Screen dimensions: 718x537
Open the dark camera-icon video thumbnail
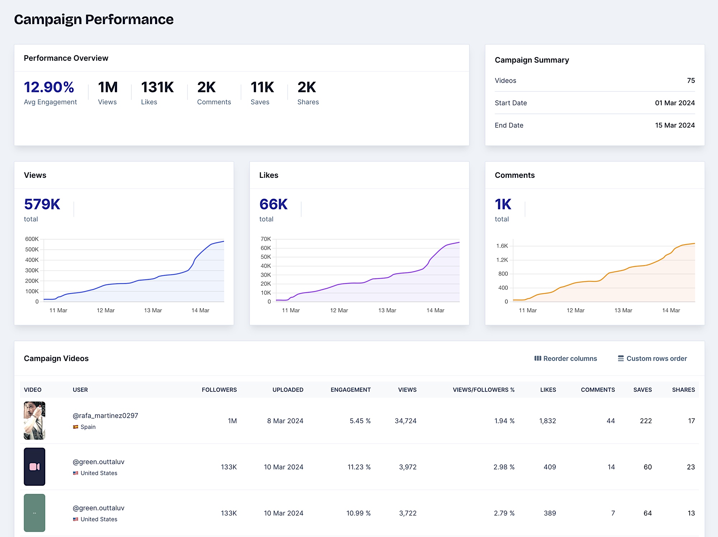pos(34,467)
